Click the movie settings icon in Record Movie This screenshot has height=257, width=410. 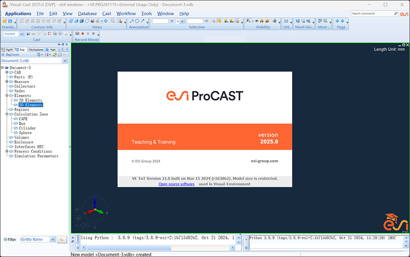click(77, 33)
